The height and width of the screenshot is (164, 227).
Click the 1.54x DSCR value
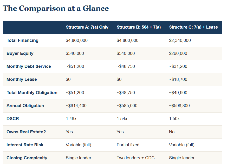(122, 119)
